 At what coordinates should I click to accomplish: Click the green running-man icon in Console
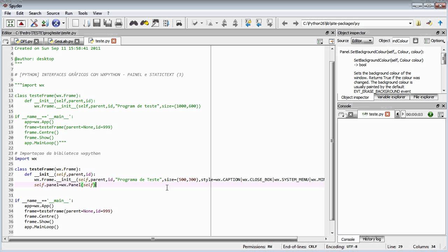click(x=430, y=114)
